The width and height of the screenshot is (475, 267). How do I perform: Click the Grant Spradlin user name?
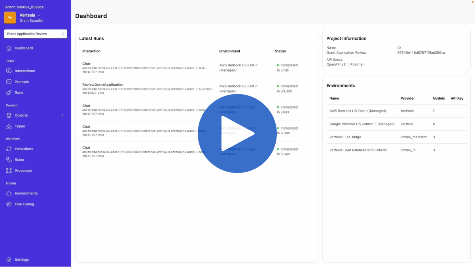(x=31, y=21)
